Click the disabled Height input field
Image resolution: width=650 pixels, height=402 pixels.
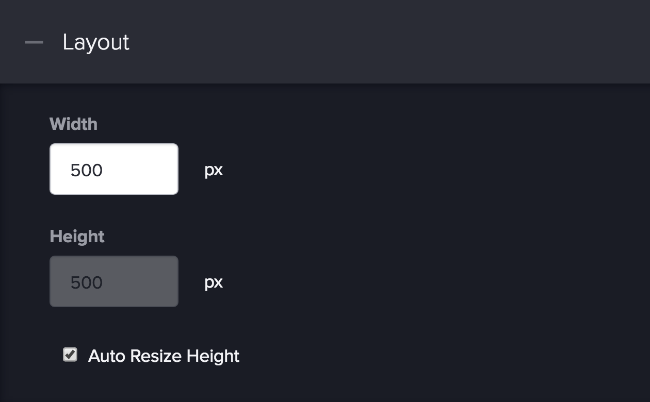click(x=114, y=281)
